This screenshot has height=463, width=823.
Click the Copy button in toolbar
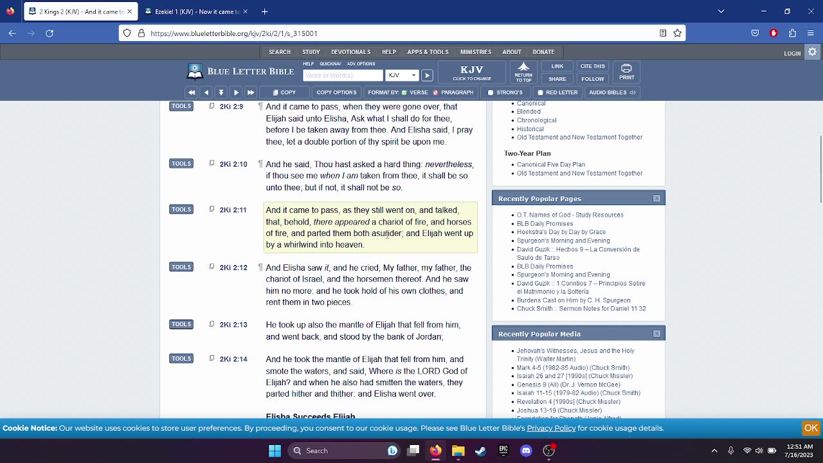click(284, 93)
